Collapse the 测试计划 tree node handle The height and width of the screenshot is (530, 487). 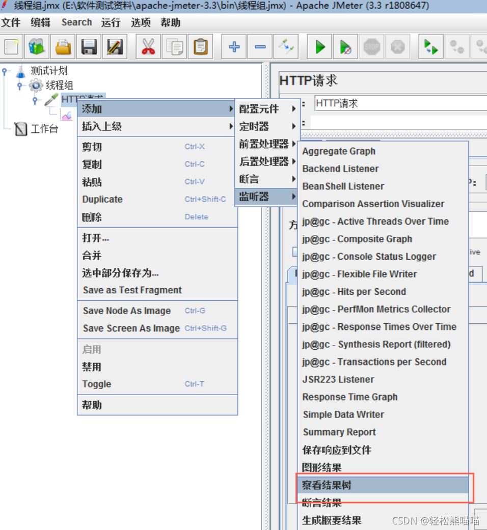[x=5, y=71]
